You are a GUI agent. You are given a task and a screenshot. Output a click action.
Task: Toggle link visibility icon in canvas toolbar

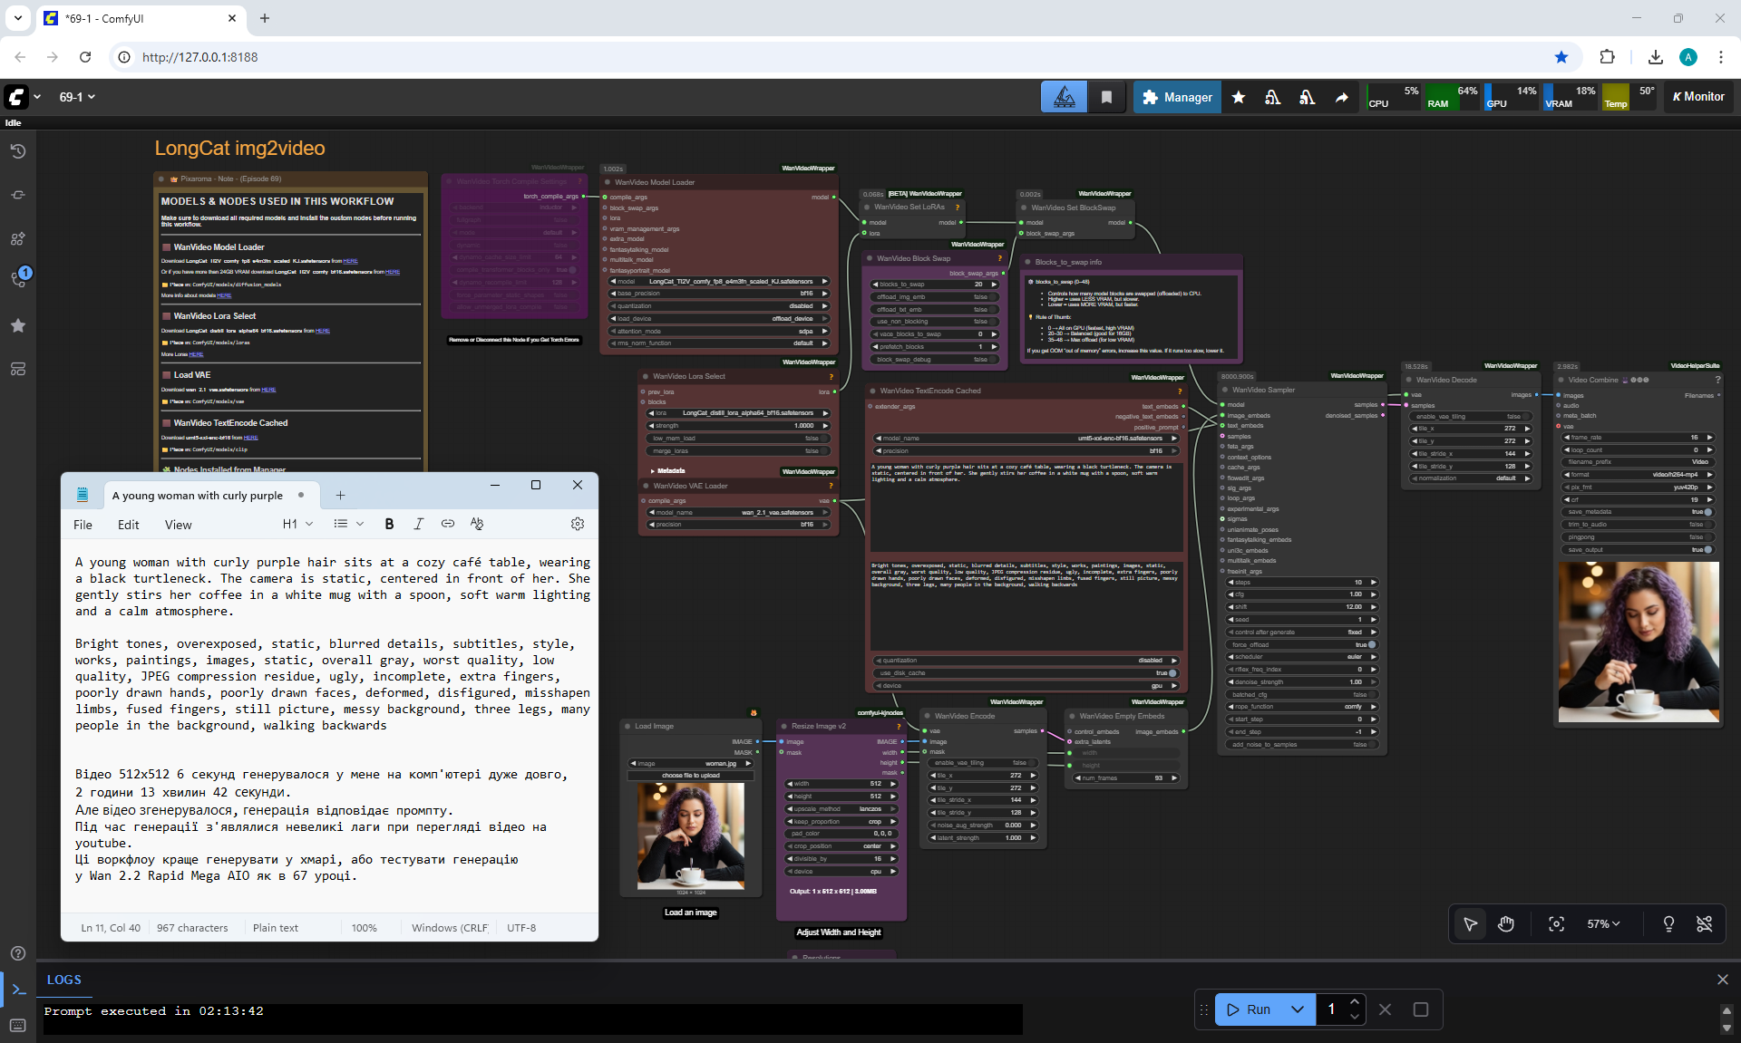(1704, 923)
